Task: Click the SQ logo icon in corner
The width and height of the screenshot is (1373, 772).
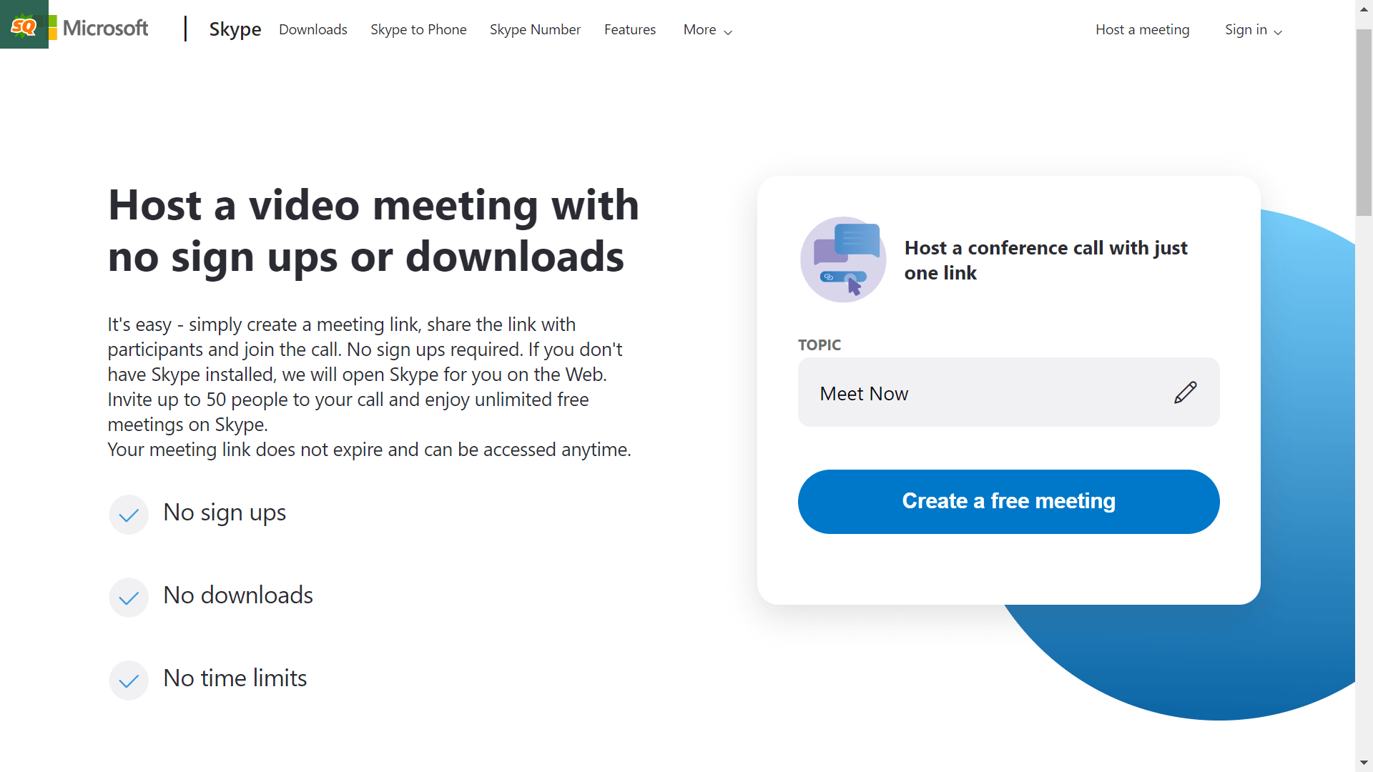Action: (24, 24)
